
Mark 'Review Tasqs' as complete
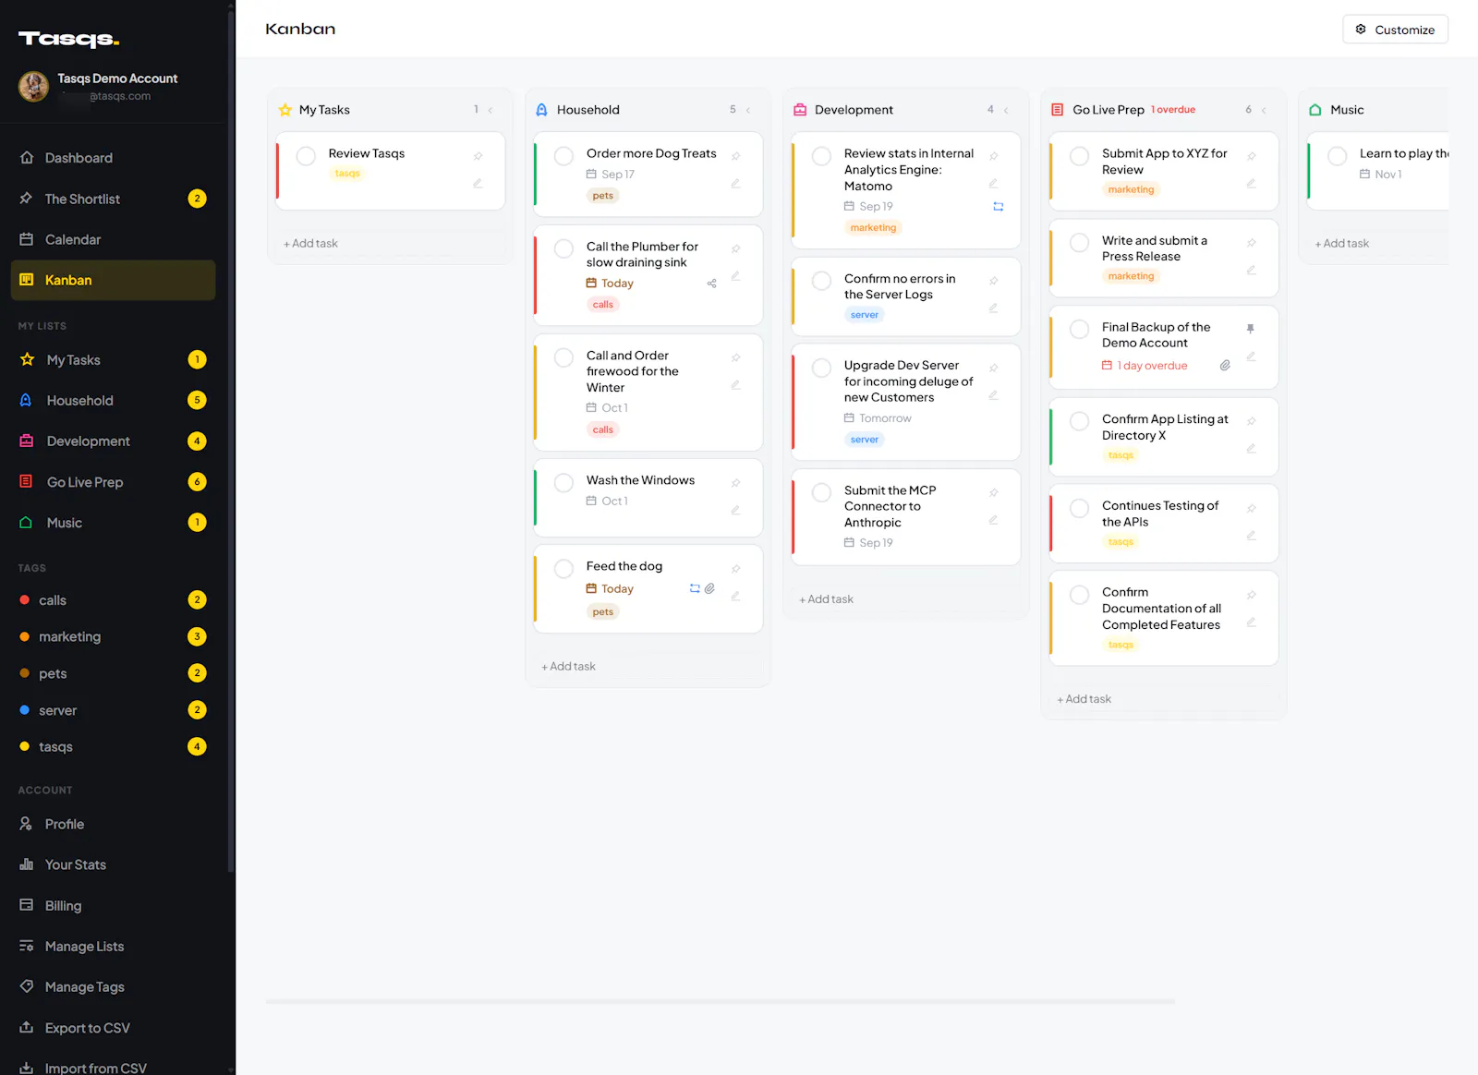coord(306,156)
